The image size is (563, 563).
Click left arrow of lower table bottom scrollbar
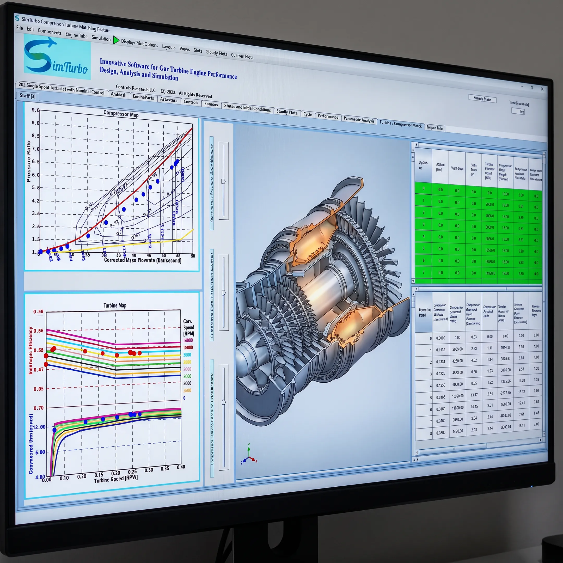point(417,452)
